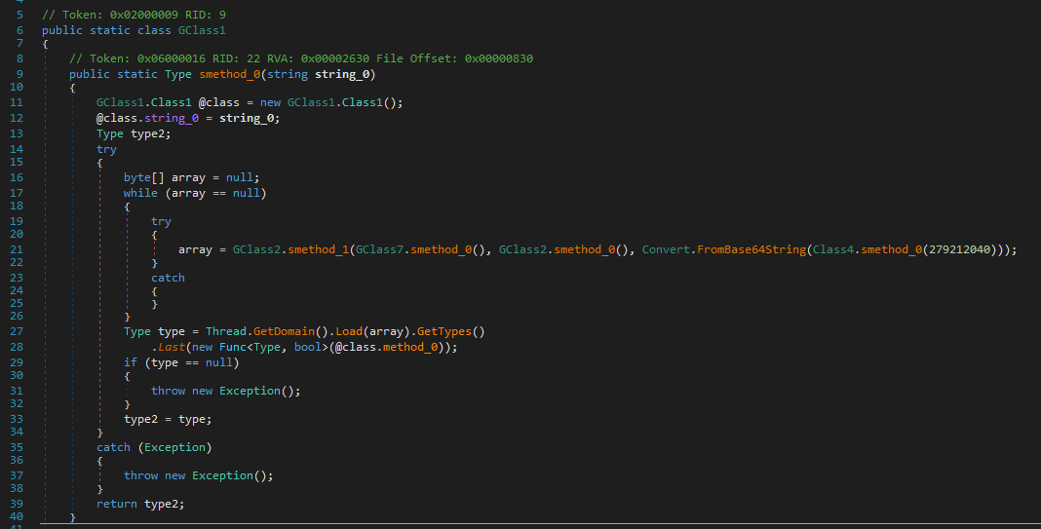Click the 'new' keyword on line 11
1041x529 pixels.
[270, 102]
